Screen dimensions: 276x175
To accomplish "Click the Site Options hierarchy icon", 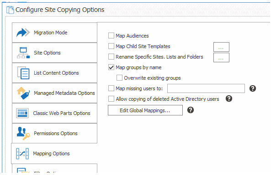I will (x=23, y=53).
